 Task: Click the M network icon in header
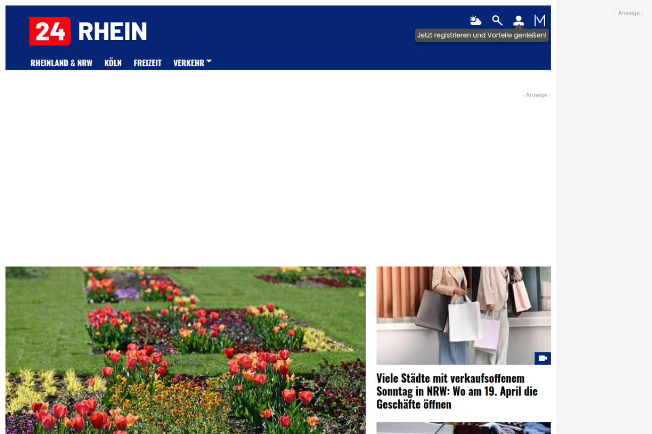(x=539, y=20)
